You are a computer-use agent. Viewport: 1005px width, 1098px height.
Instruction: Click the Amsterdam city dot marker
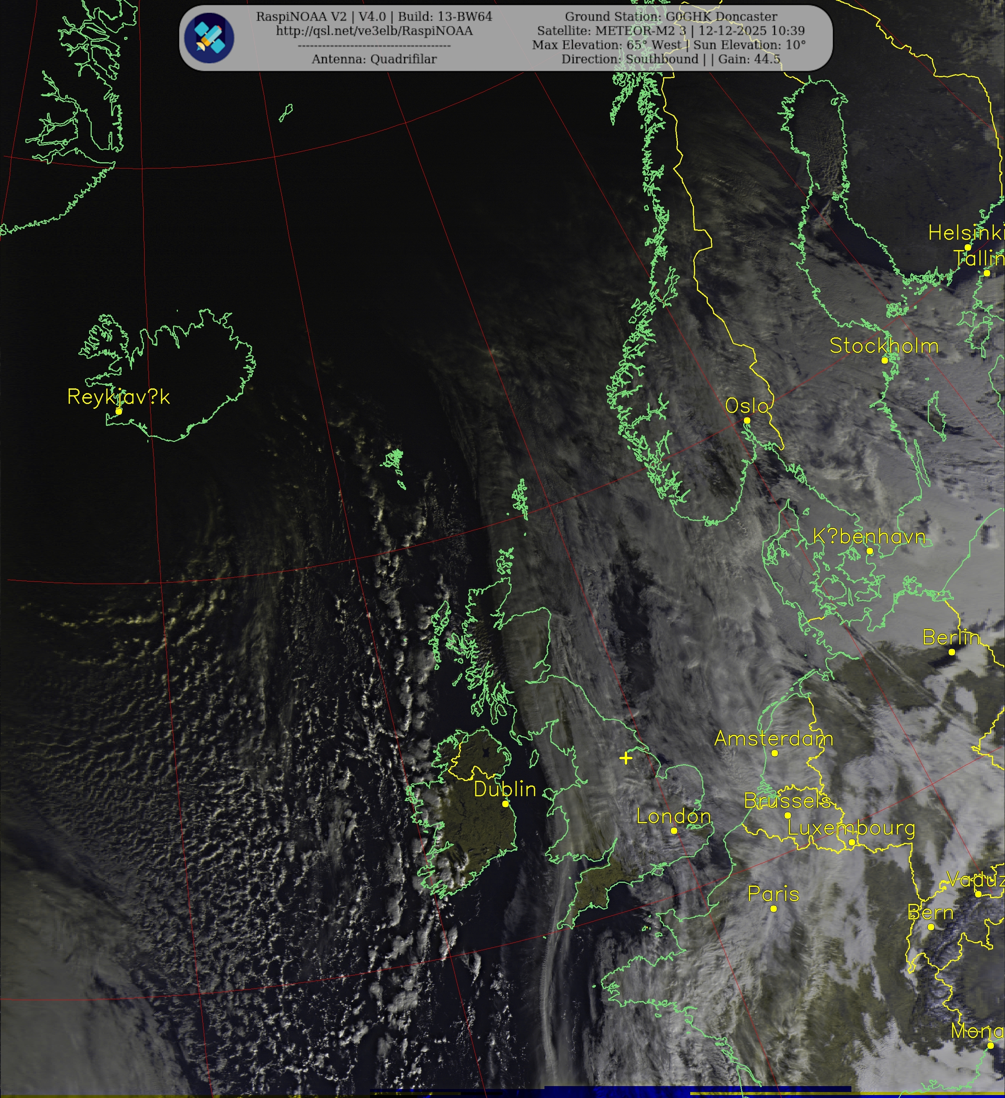(x=775, y=753)
